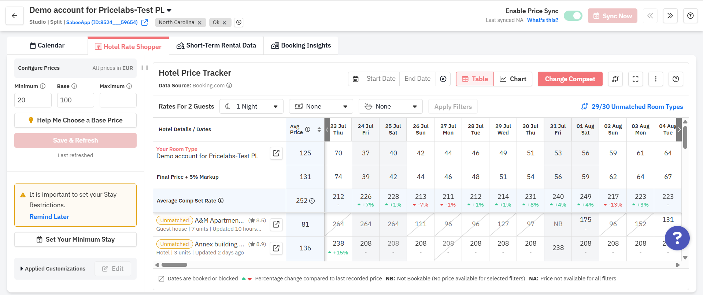The height and width of the screenshot is (295, 703).
Task: Open Your Room Type external link
Action: (x=276, y=153)
